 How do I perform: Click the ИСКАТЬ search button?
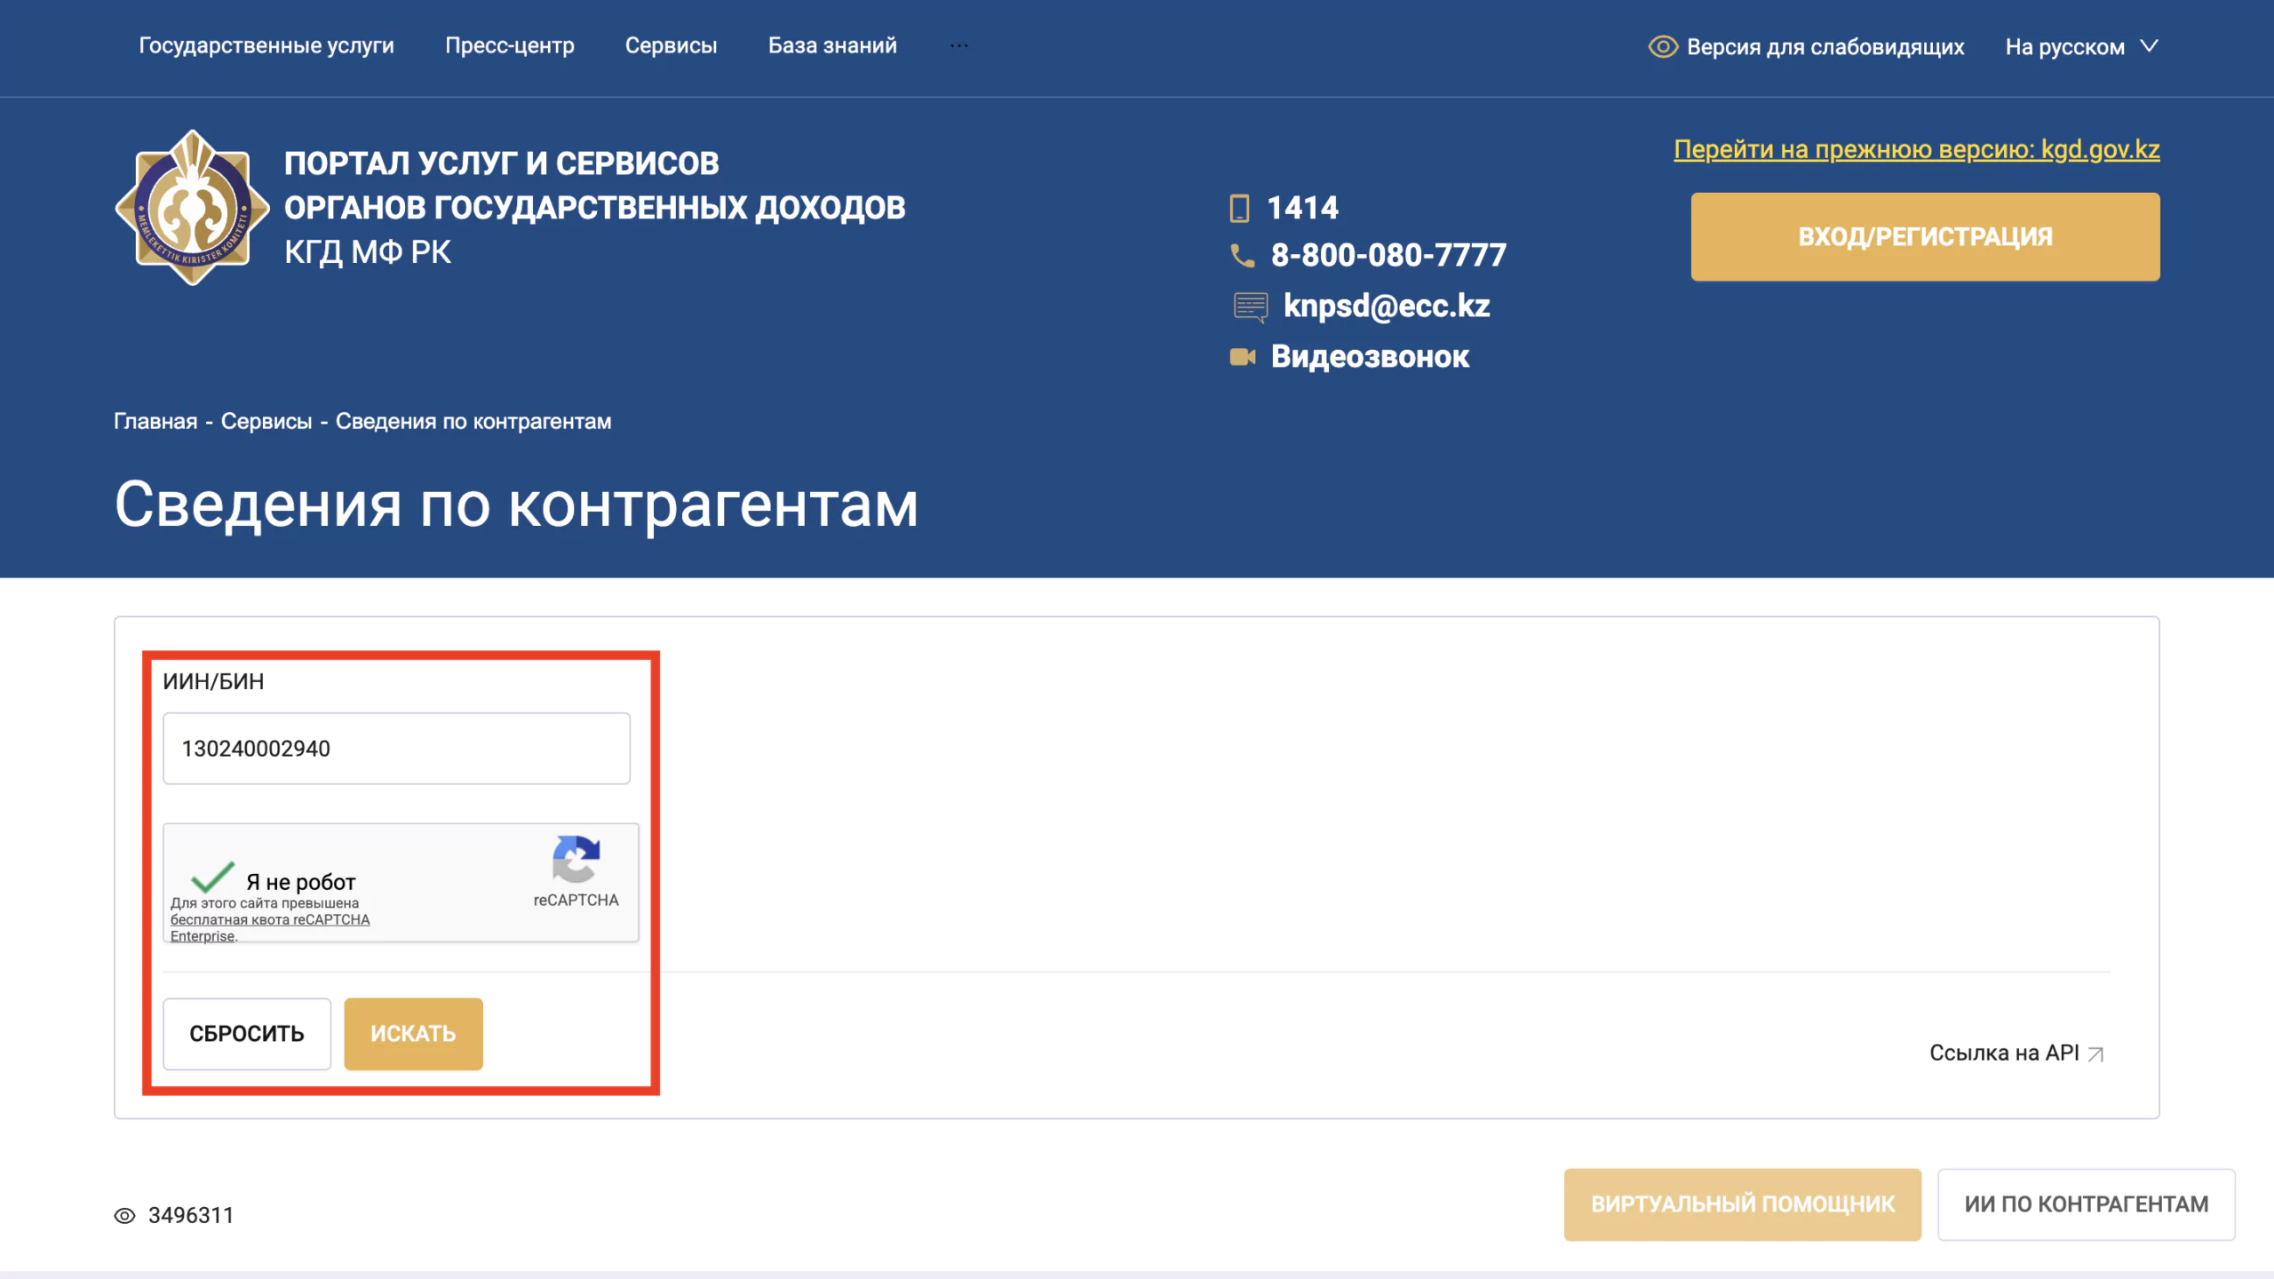click(x=413, y=1034)
